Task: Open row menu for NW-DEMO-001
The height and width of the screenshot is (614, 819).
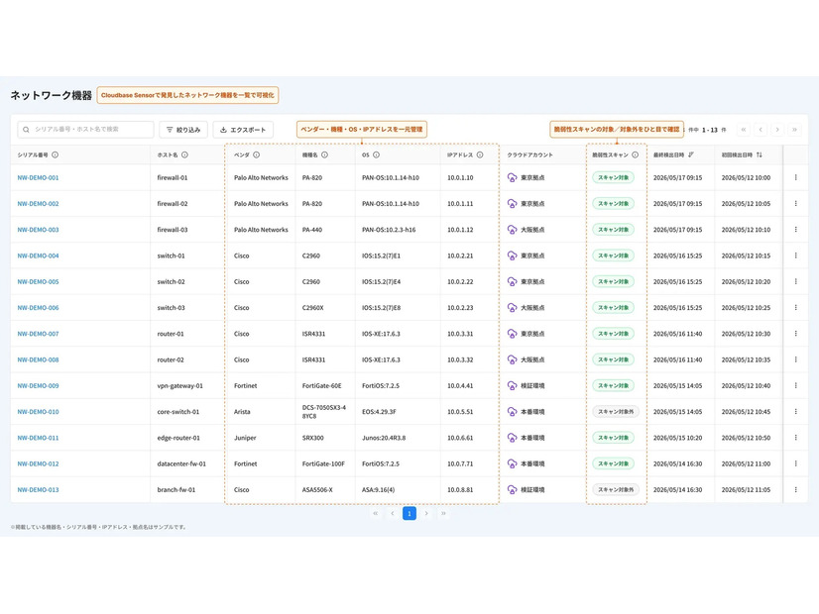Action: 795,177
